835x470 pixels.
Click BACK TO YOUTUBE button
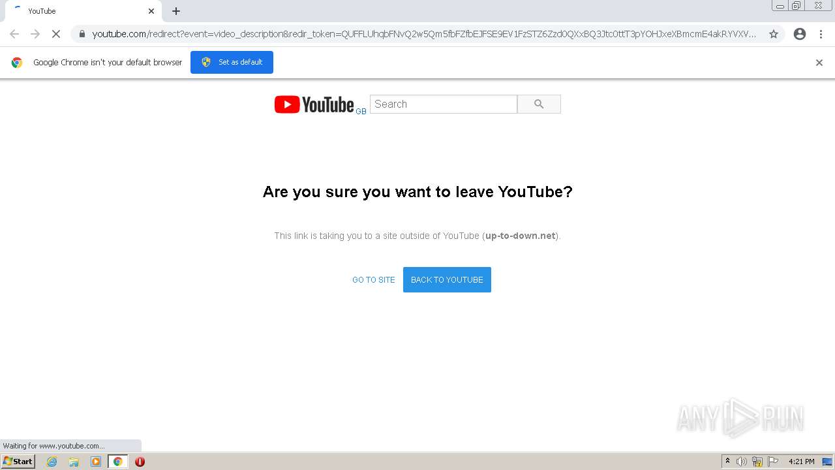[x=447, y=279]
